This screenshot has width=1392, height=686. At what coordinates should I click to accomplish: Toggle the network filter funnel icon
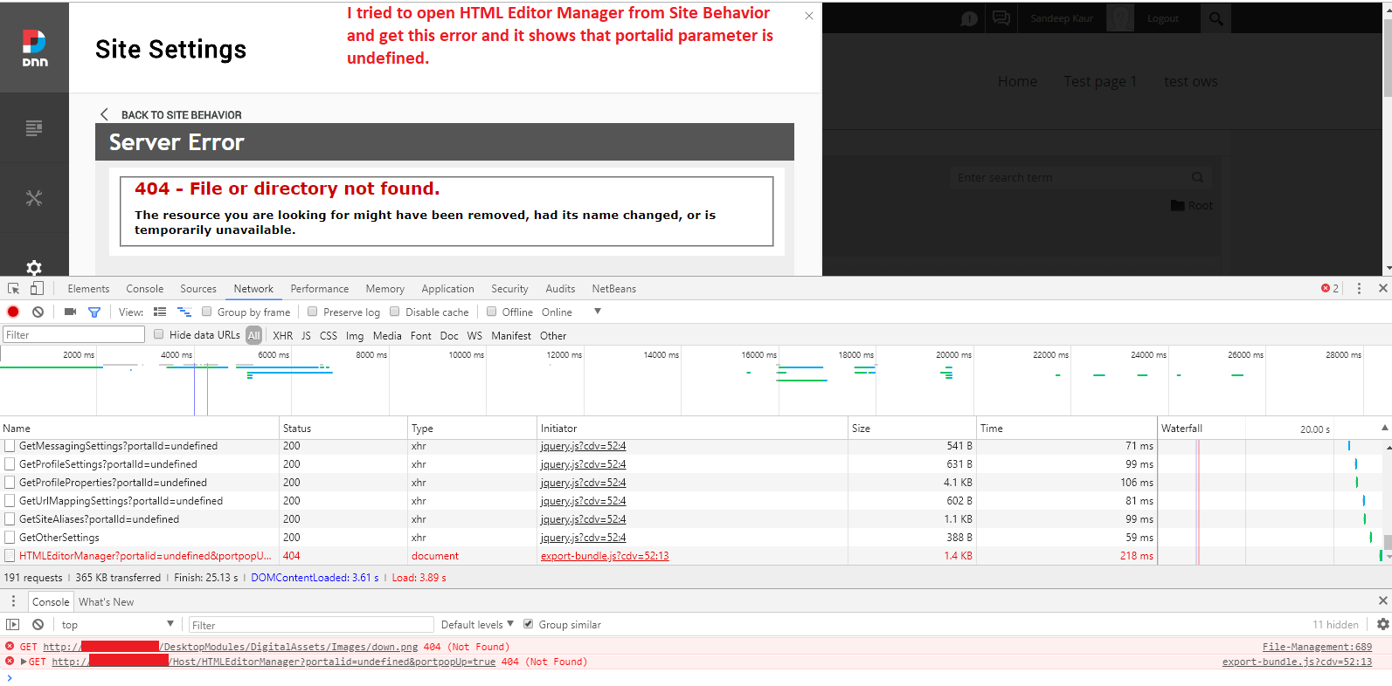tap(94, 312)
